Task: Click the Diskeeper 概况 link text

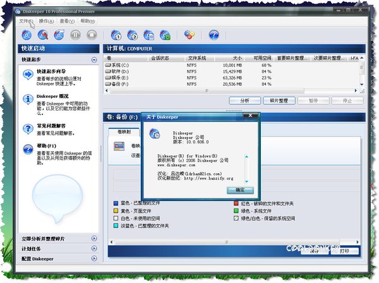Action: 52,96
